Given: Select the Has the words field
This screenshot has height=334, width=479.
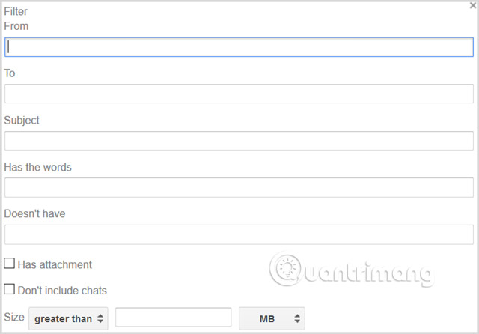Looking at the screenshot, I should [x=239, y=187].
